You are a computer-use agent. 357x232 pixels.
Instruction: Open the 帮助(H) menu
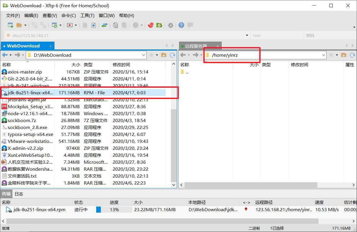(127, 16)
